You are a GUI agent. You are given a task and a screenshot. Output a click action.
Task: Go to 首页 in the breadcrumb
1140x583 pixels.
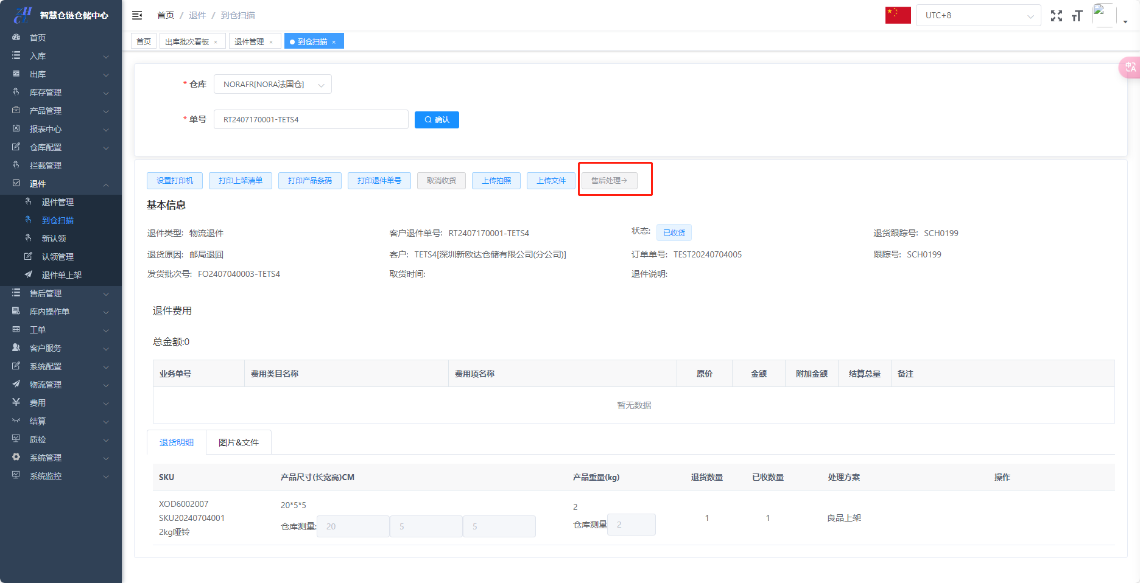pos(166,15)
